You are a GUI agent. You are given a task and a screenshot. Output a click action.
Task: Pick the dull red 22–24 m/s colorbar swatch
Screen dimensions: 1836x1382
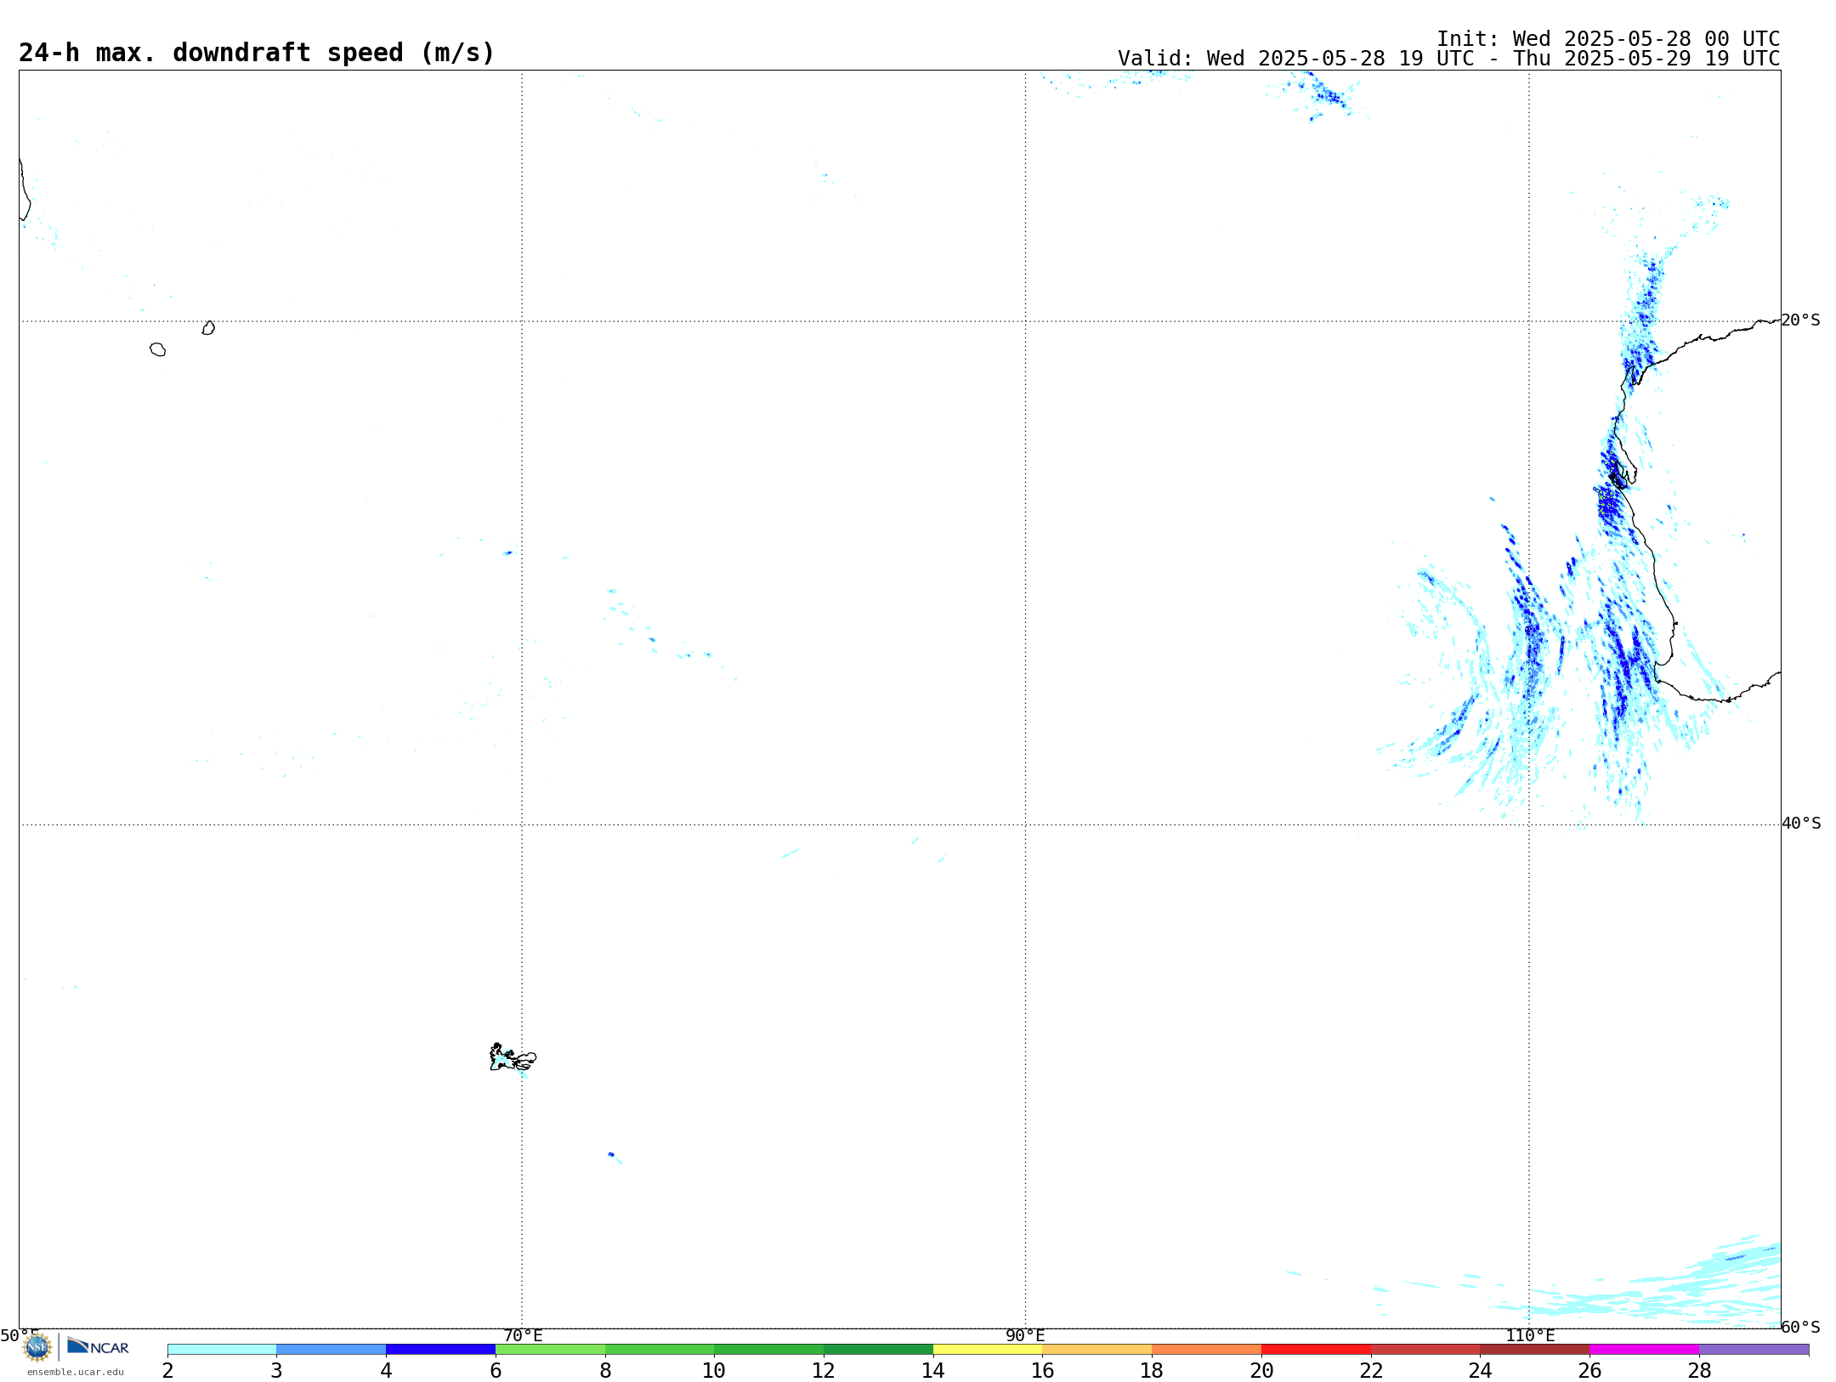coord(1425,1350)
